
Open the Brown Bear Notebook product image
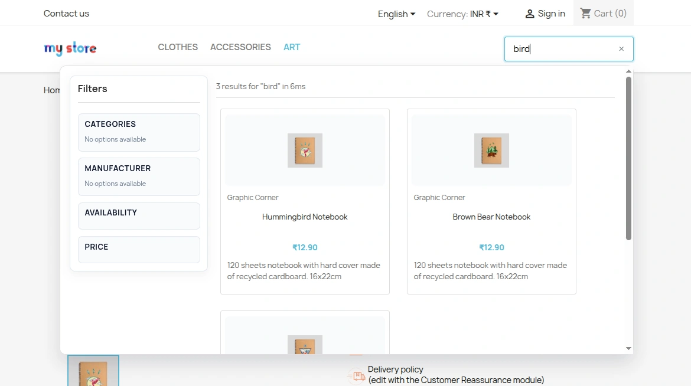[491, 151]
